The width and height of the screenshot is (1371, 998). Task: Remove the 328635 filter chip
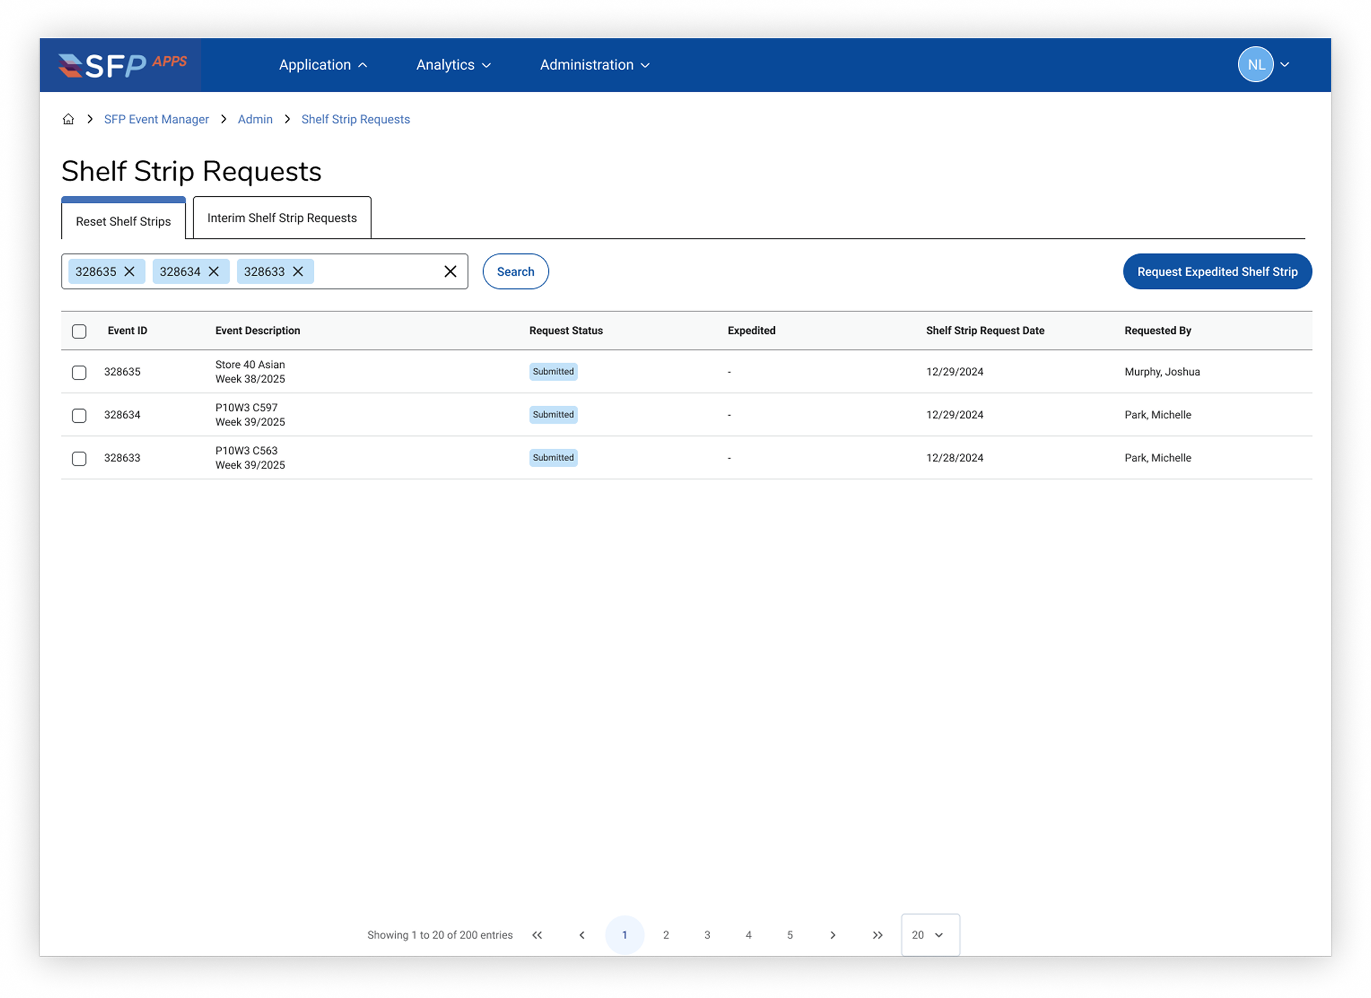point(129,271)
